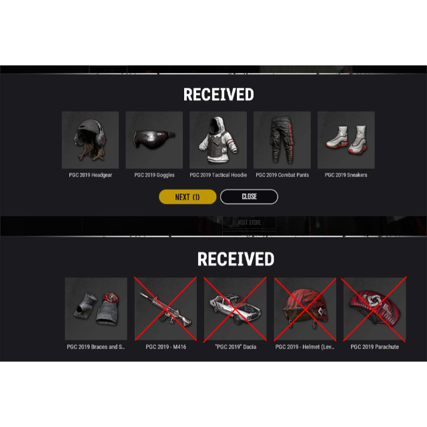This screenshot has width=427, height=427.
Task: Select the crossed-out PGC 2019 red helmet
Action: click(305, 309)
